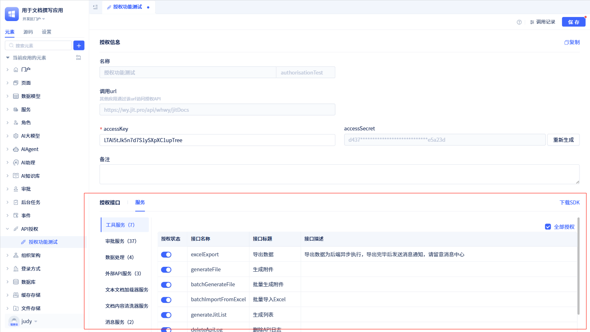Click the 数据库 database icon
Screen dimensions: 590x332
tap(16, 282)
